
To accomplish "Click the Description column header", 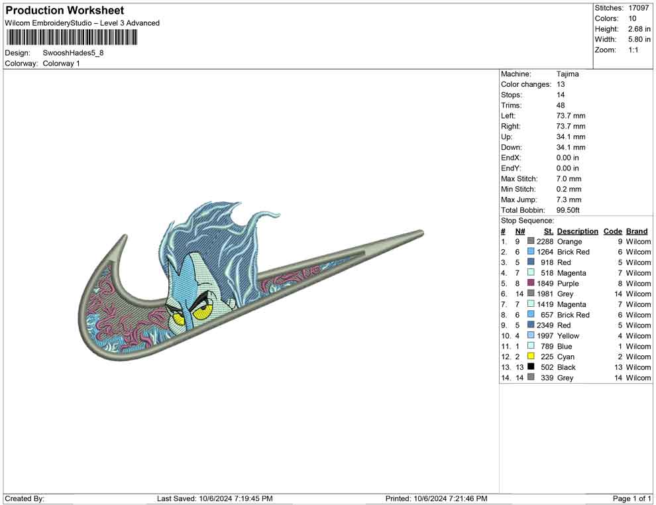I will pos(577,231).
